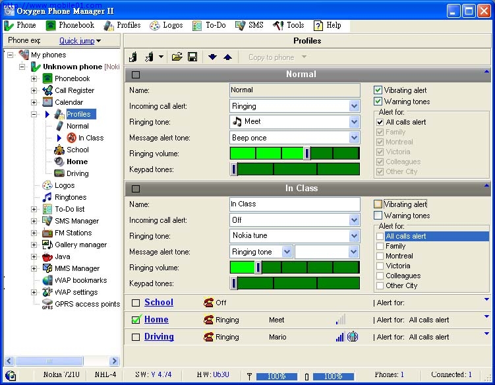Open the Logos palette icon in tree

pos(47,185)
